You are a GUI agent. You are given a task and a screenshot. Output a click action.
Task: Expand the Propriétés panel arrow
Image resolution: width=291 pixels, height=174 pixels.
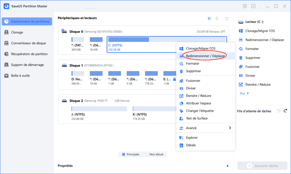click(x=227, y=166)
